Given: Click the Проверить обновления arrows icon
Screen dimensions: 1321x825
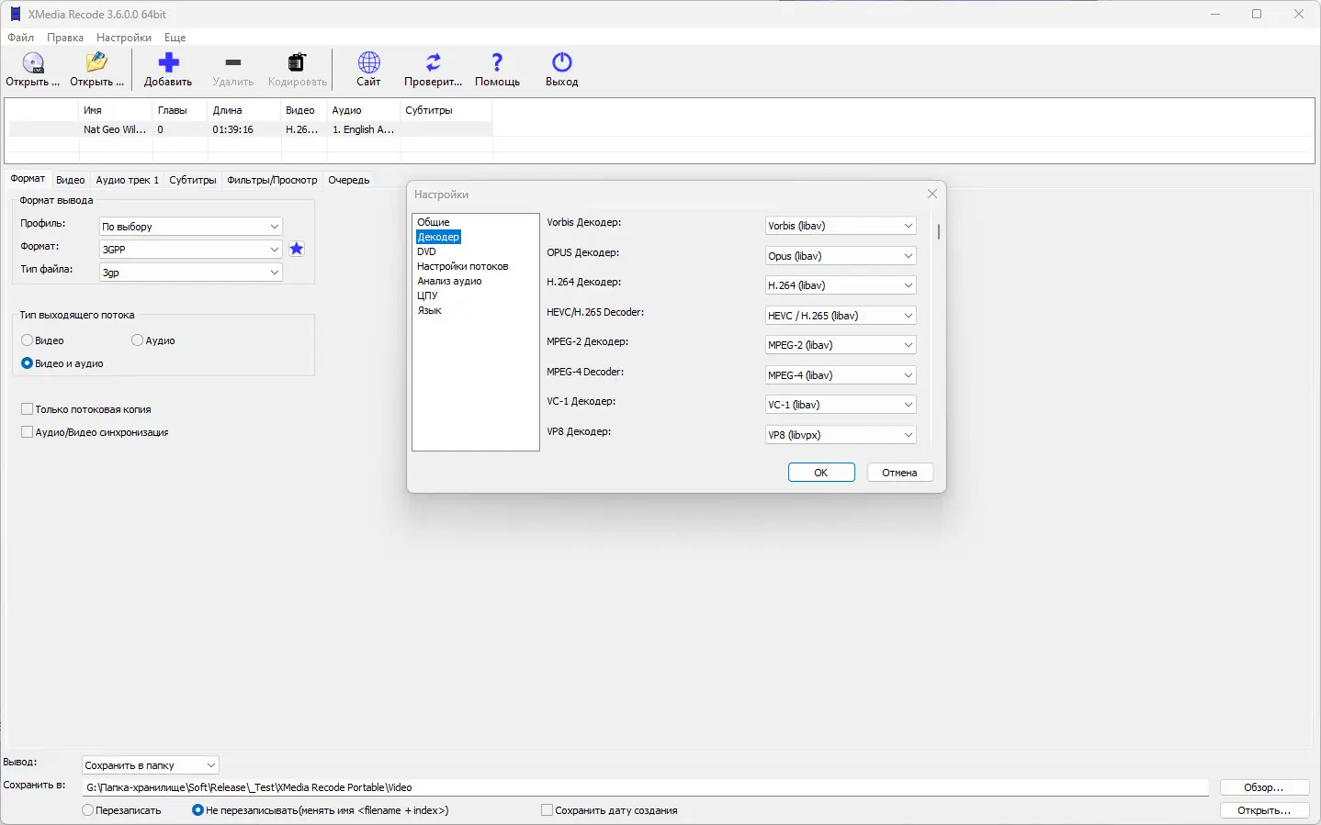Looking at the screenshot, I should 434,62.
